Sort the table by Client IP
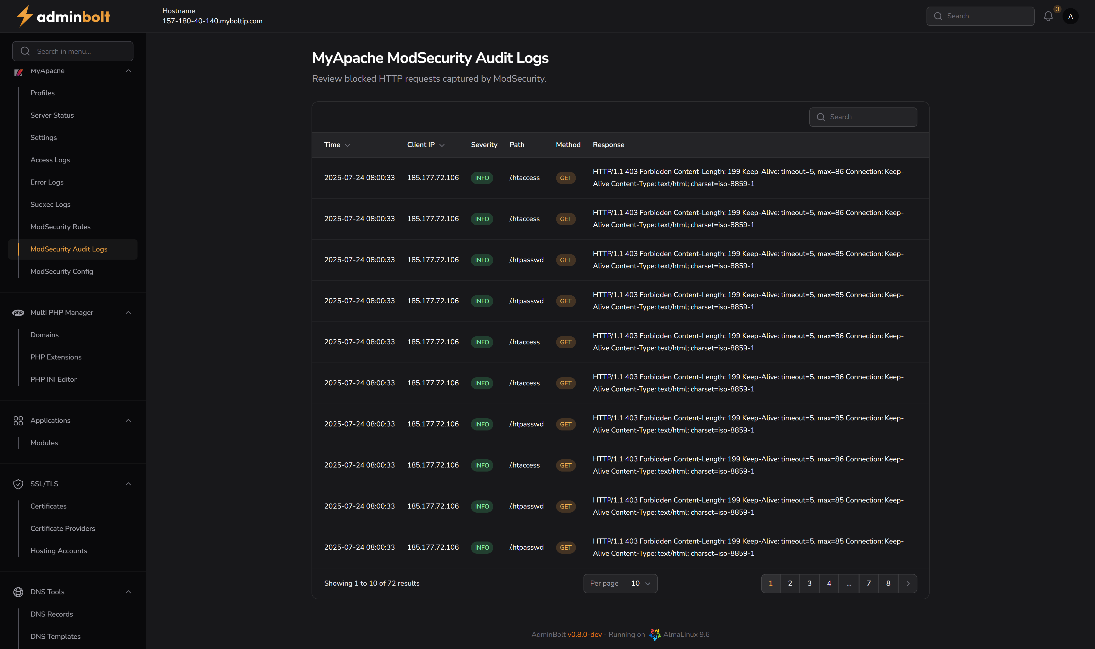 (425, 145)
